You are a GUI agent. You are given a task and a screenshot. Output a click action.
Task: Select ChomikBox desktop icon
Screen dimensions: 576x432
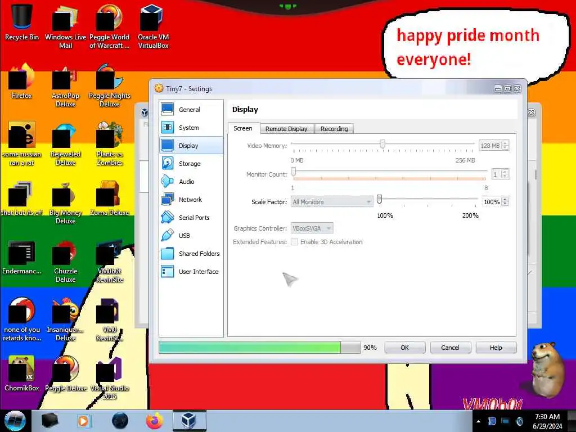coord(22,374)
